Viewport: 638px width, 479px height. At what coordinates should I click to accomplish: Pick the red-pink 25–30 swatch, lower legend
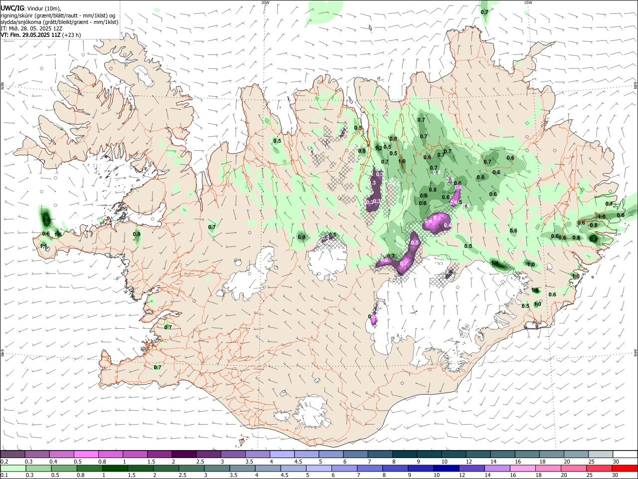599,468
